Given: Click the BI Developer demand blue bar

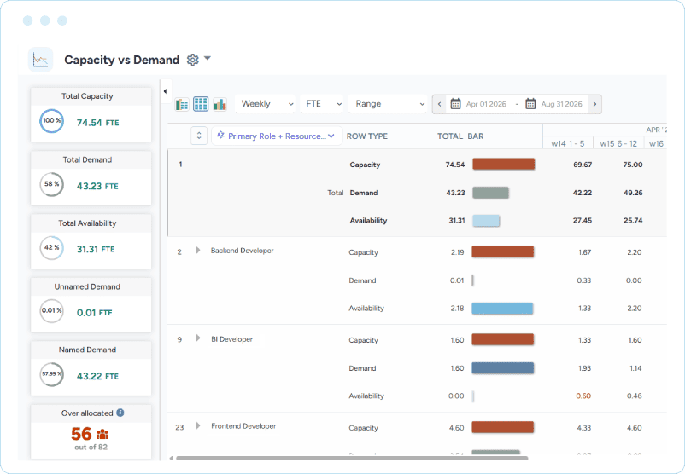Looking at the screenshot, I should 503,368.
